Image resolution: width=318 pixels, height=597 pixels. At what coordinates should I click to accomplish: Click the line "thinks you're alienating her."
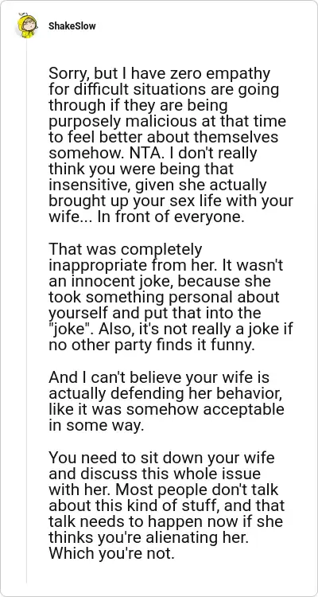click(150, 537)
